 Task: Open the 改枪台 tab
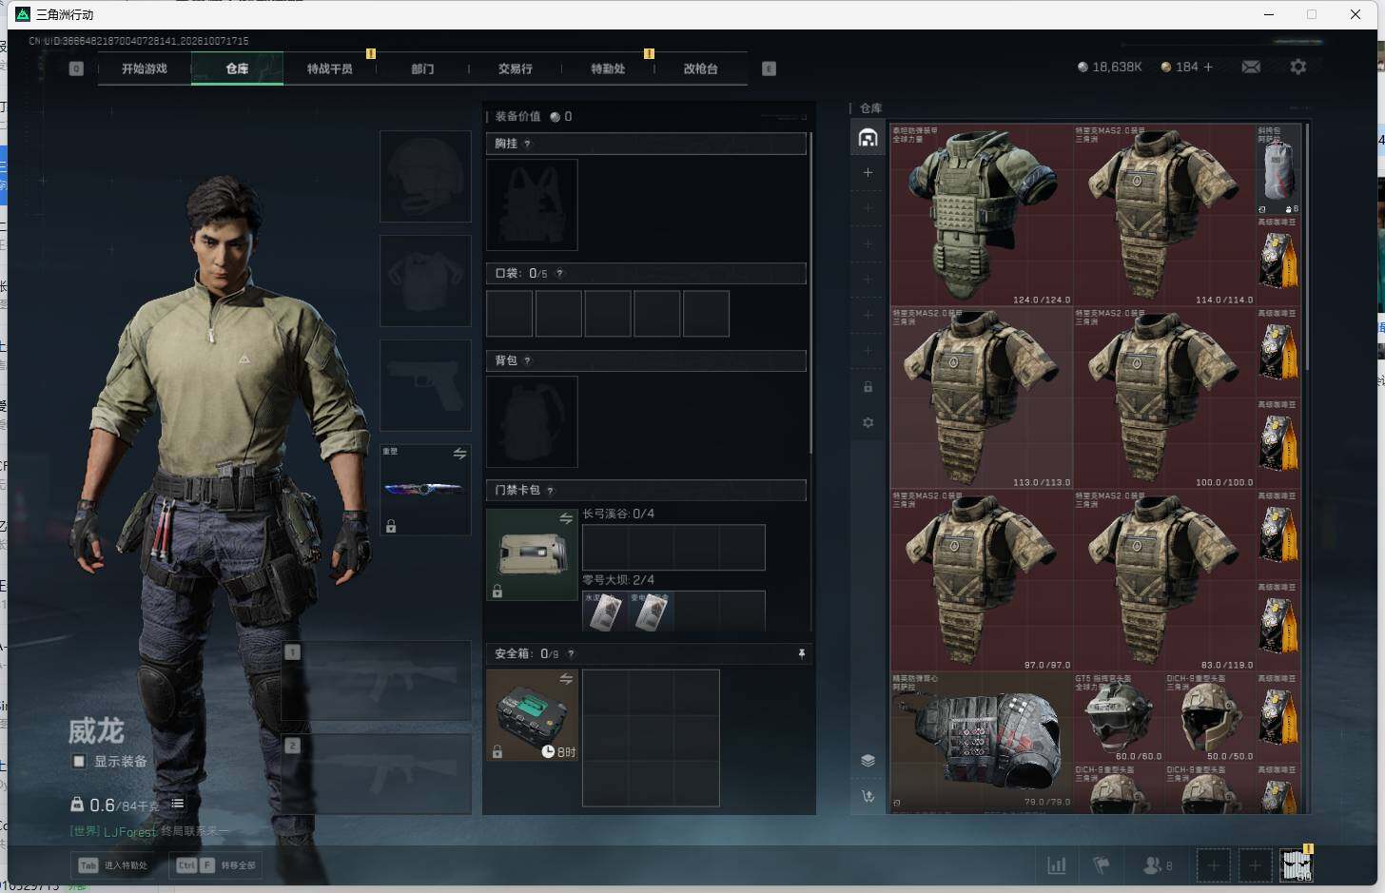(x=701, y=68)
